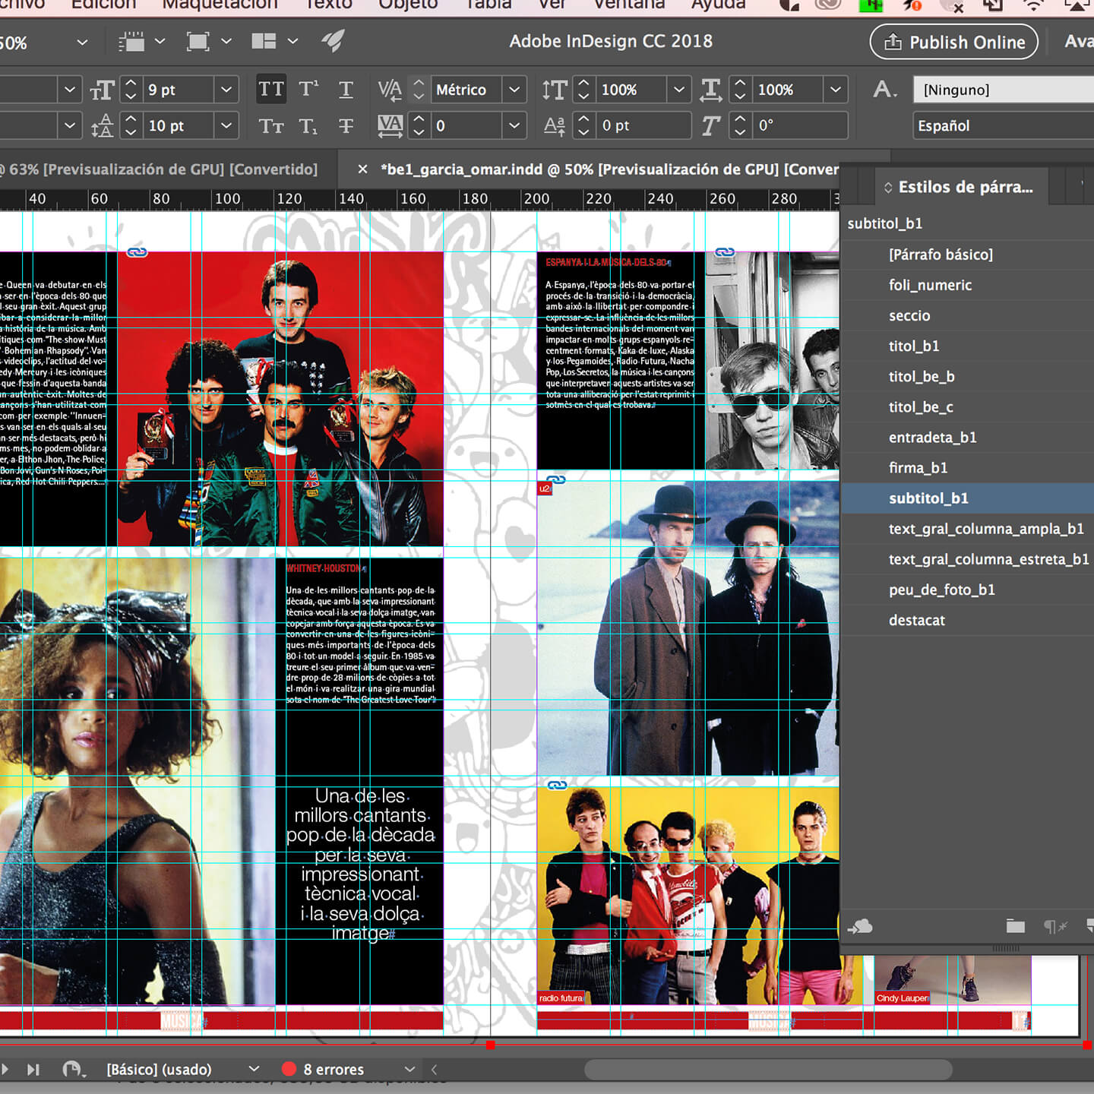The height and width of the screenshot is (1094, 1094).
Task: Apply the destacat paragraph style
Action: click(917, 620)
